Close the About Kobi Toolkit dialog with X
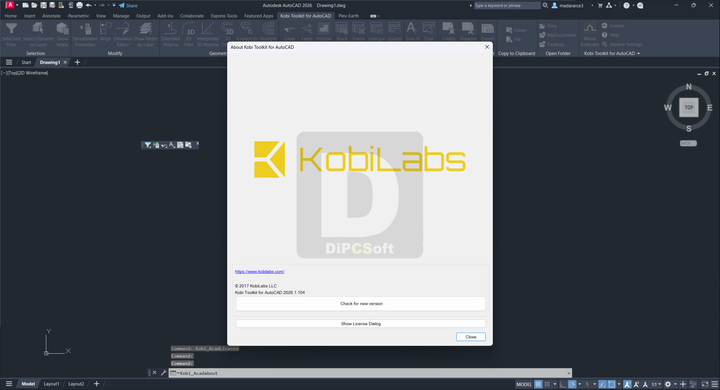This screenshot has height=390, width=720. [487, 47]
